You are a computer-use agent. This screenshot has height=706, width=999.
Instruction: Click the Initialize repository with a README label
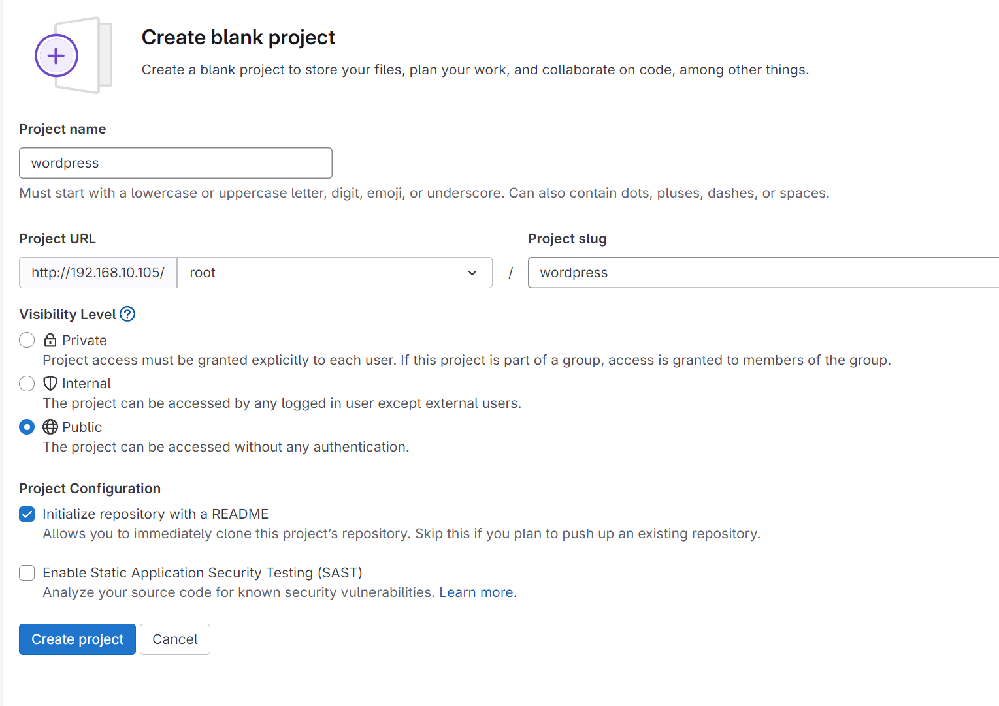point(156,514)
